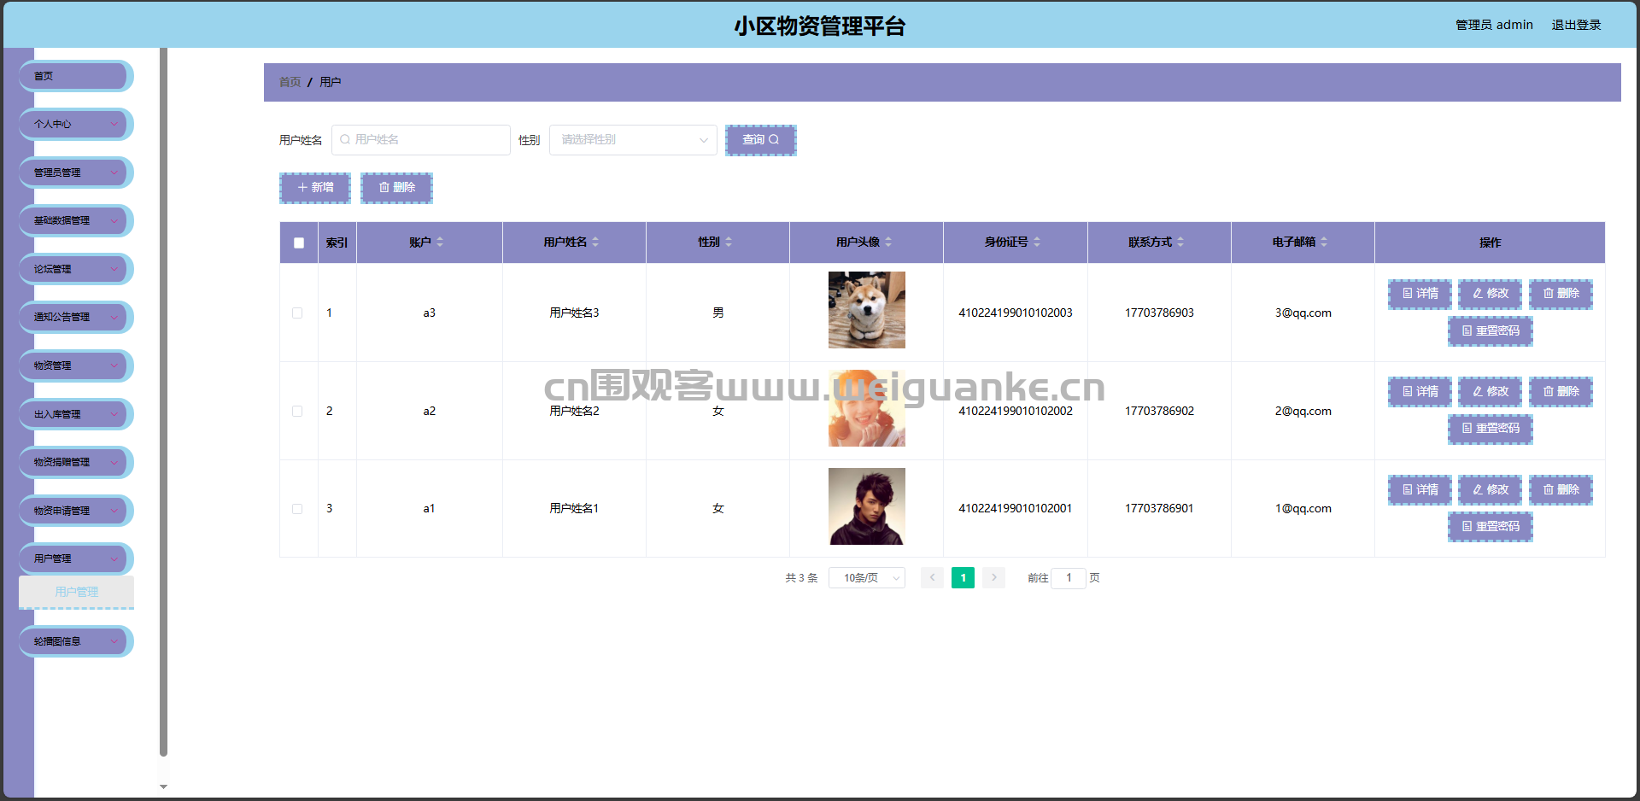The width and height of the screenshot is (1640, 801).
Task: Expand the 物资管理 sidebar menu
Action: [x=76, y=365]
